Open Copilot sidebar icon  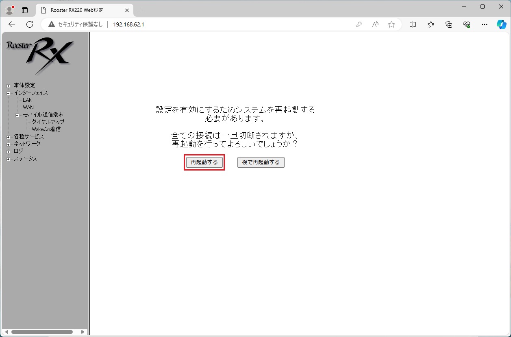[502, 24]
